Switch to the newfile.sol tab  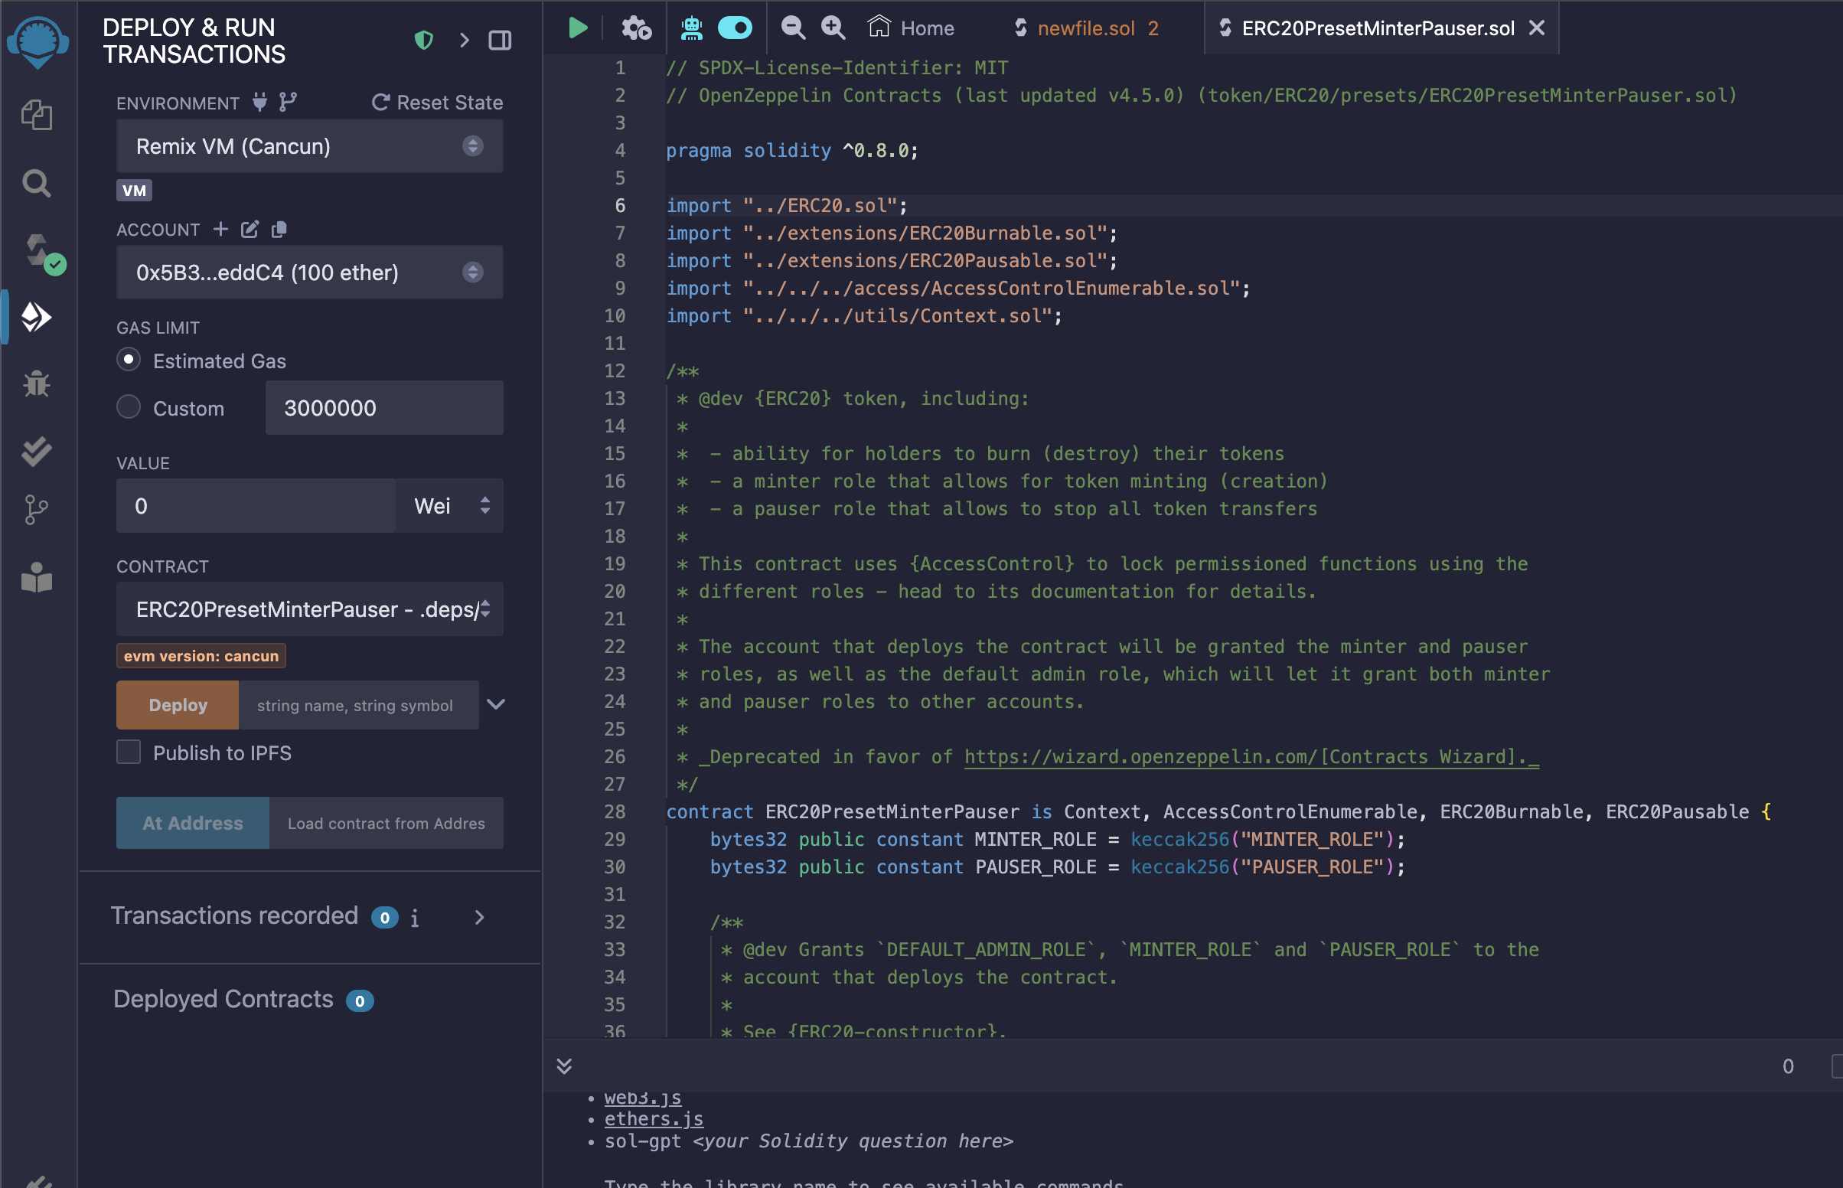point(1086,28)
